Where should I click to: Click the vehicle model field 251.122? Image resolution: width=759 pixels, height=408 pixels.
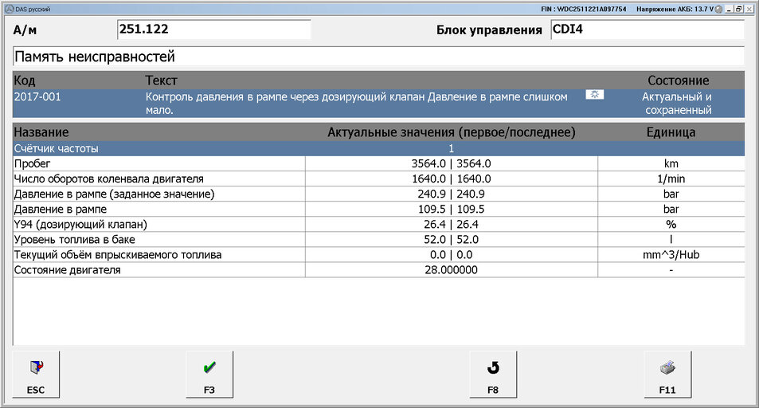point(214,29)
